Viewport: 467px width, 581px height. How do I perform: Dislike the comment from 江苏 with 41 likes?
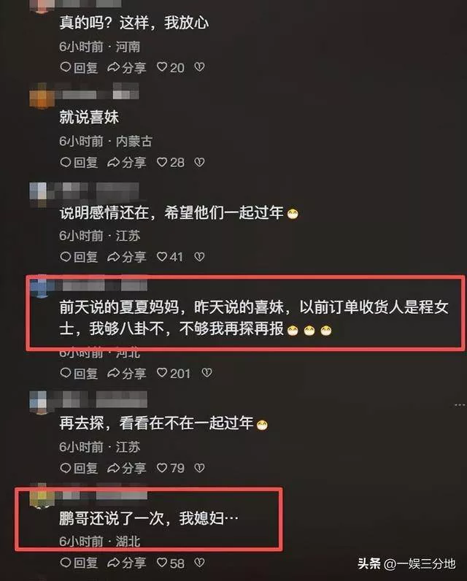click(x=200, y=257)
